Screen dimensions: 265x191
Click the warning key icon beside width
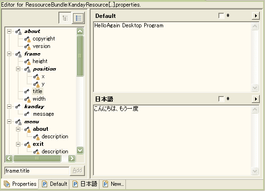point(27,99)
